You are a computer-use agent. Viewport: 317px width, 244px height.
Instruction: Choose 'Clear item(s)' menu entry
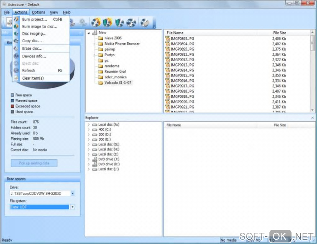tap(41, 78)
